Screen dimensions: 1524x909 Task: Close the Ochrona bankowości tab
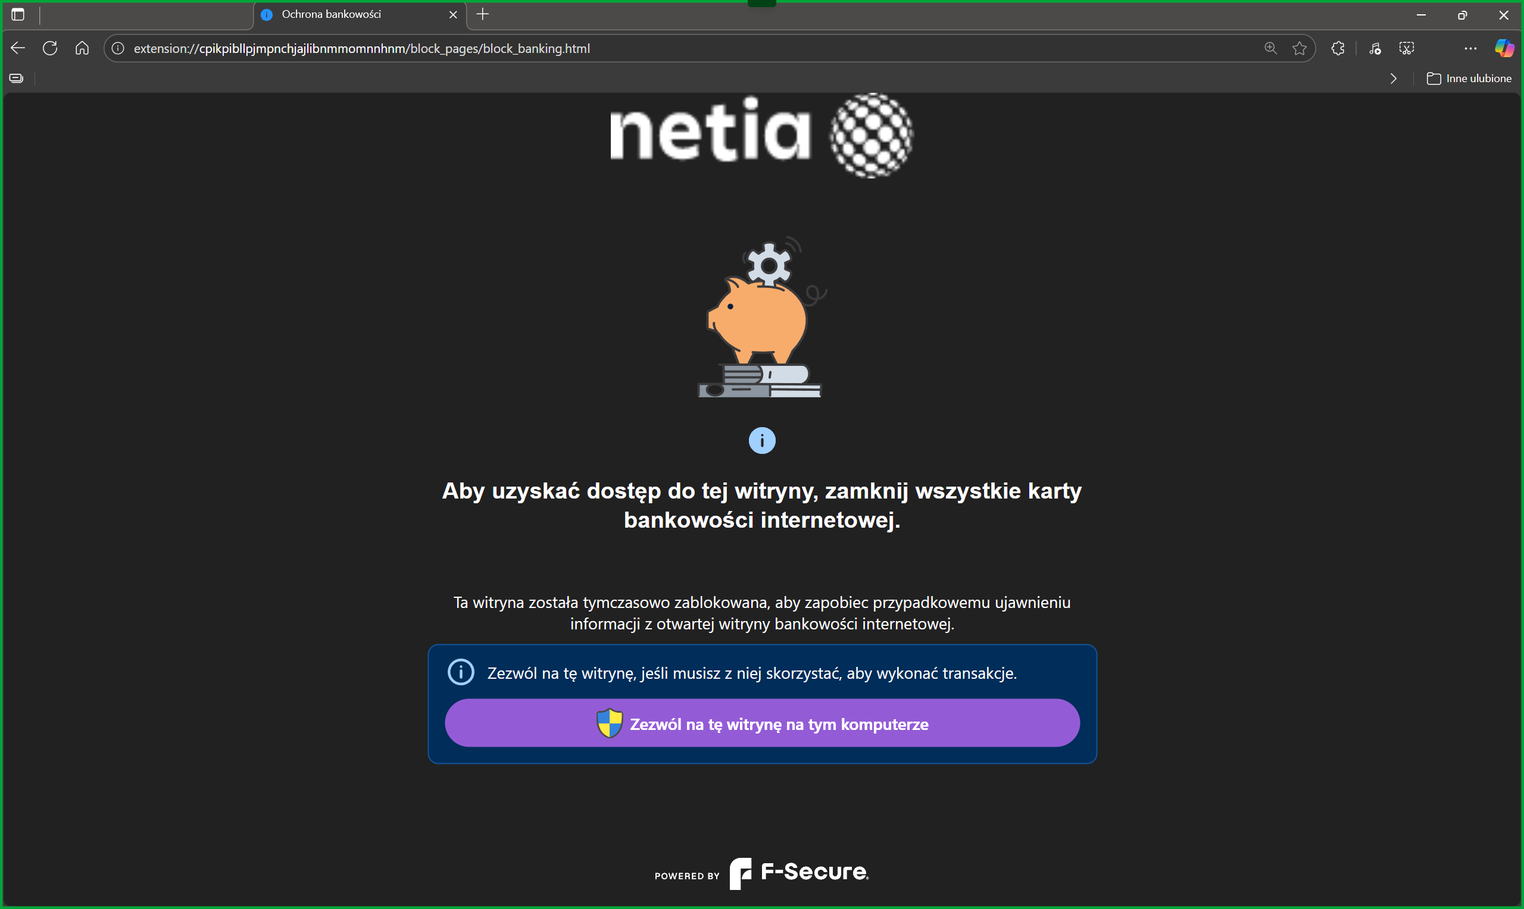(x=453, y=15)
